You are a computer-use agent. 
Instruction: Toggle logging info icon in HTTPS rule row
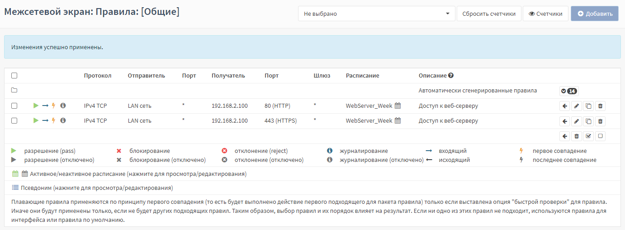63,121
